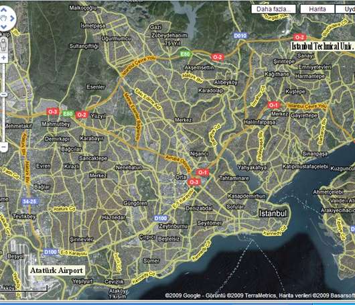Click the 'Katipmustafaçelebi' place label
Image resolution: width=355 pixels, height=305 pixels.
305,166
